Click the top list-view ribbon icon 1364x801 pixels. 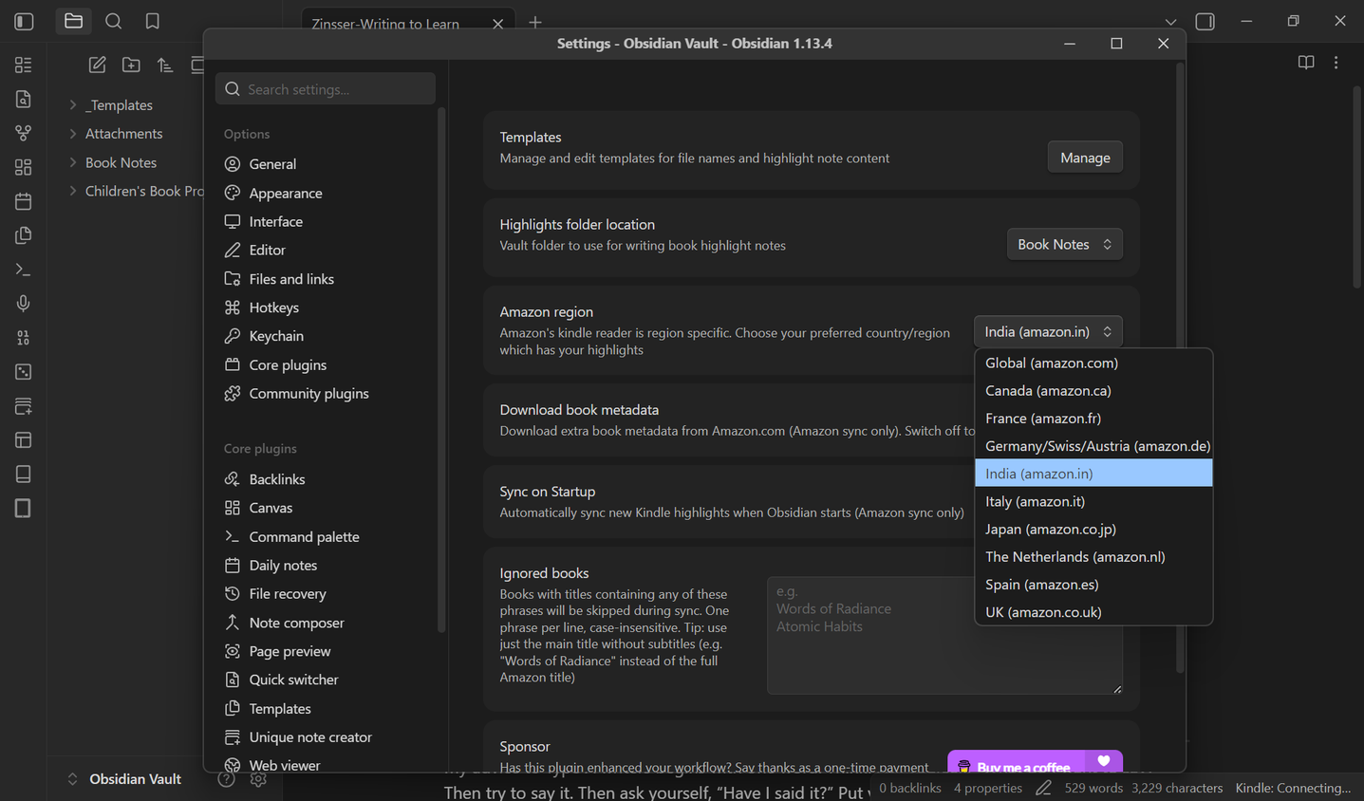pos(24,65)
